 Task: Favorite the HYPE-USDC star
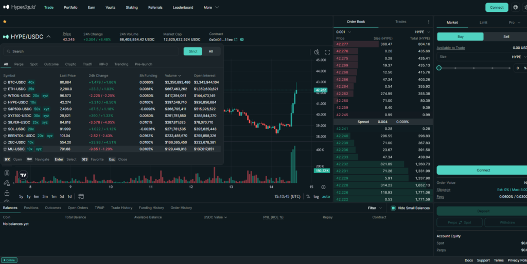(x=5, y=102)
